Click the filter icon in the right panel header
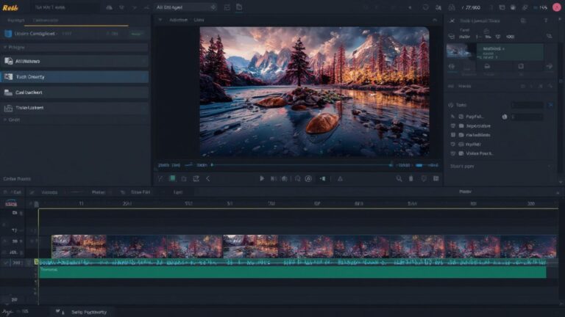This screenshot has width=565, height=317. point(546,21)
